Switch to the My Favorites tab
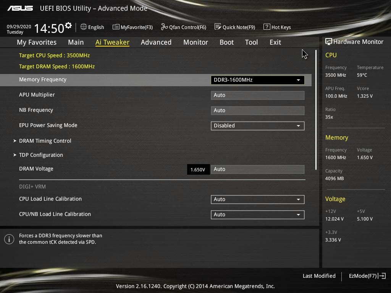391x293 pixels. tap(37, 42)
